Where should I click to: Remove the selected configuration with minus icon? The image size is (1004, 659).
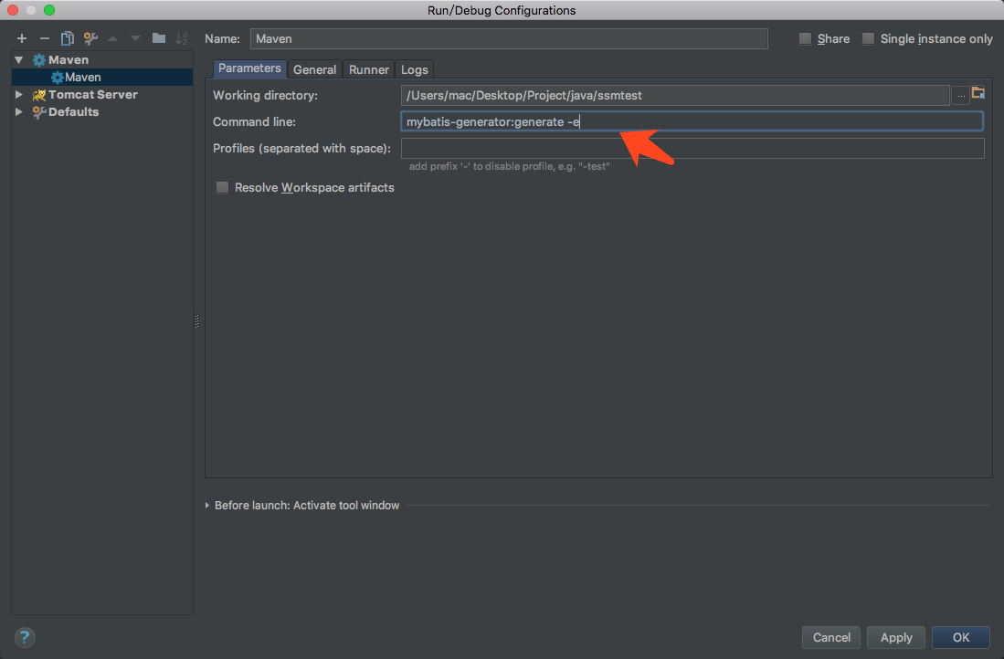click(44, 38)
